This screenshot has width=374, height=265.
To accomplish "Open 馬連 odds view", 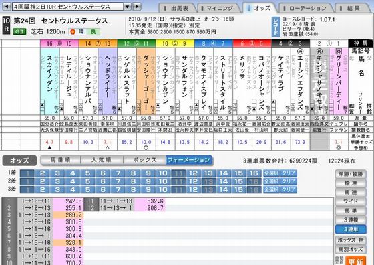I will (x=351, y=192).
